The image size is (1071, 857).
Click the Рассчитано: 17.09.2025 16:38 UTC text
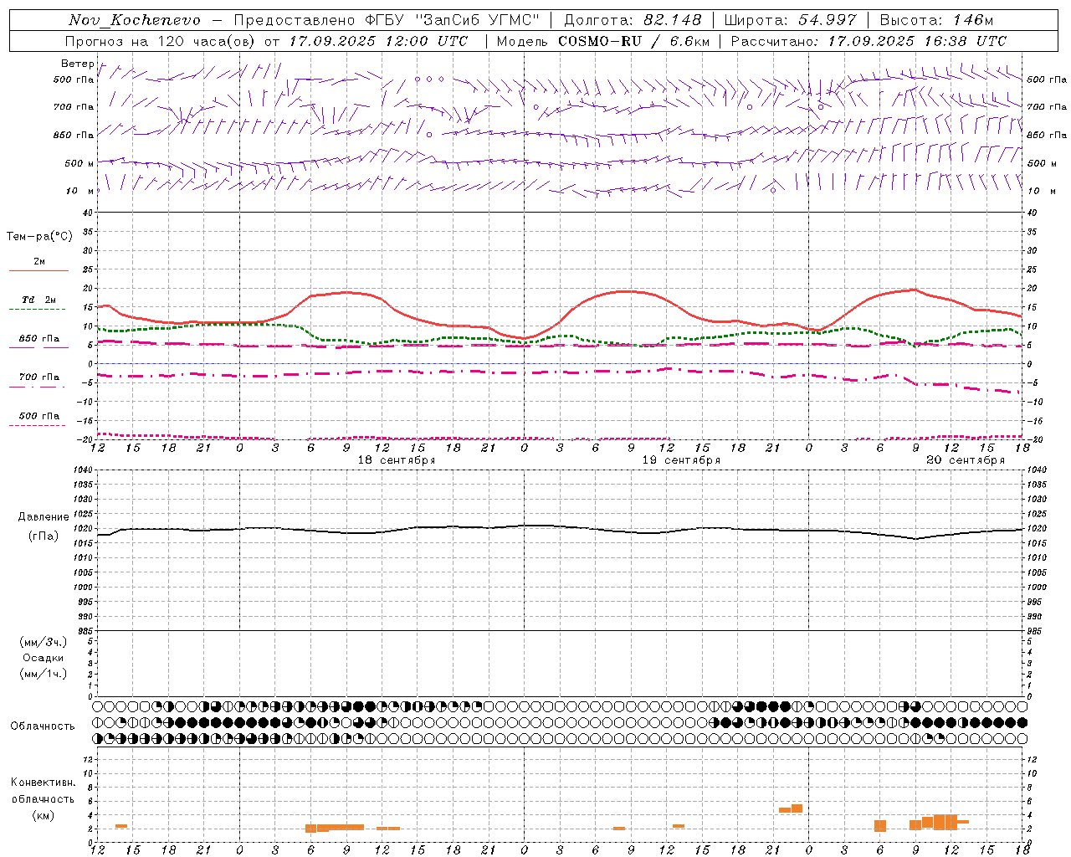pos(869,41)
